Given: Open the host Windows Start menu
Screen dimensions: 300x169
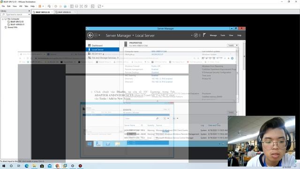Looking at the screenshot, I should click(3, 166).
